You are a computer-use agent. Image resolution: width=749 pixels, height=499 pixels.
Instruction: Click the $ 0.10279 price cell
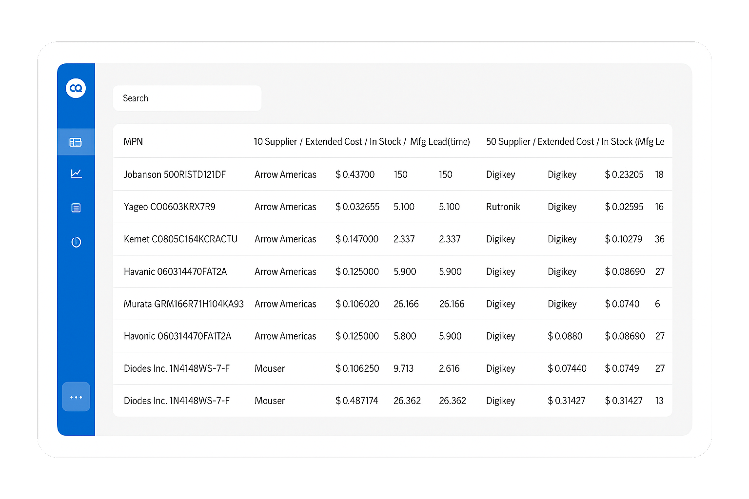coord(624,239)
